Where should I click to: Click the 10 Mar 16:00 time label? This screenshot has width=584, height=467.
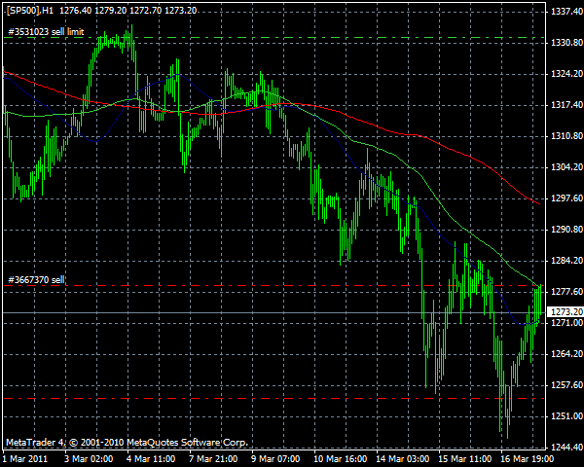340,459
